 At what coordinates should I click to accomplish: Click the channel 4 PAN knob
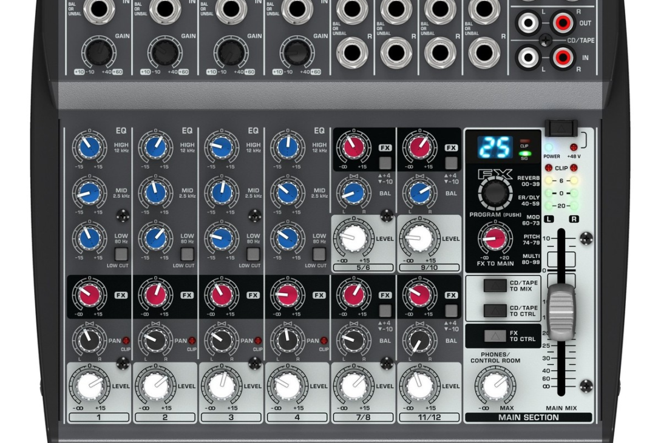click(x=288, y=340)
